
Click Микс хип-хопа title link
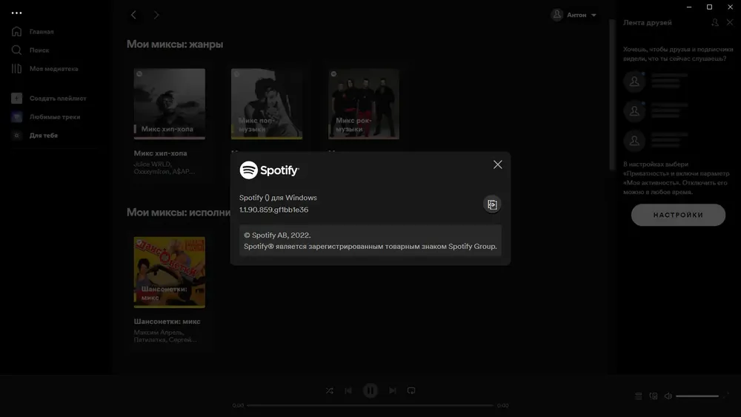click(160, 153)
